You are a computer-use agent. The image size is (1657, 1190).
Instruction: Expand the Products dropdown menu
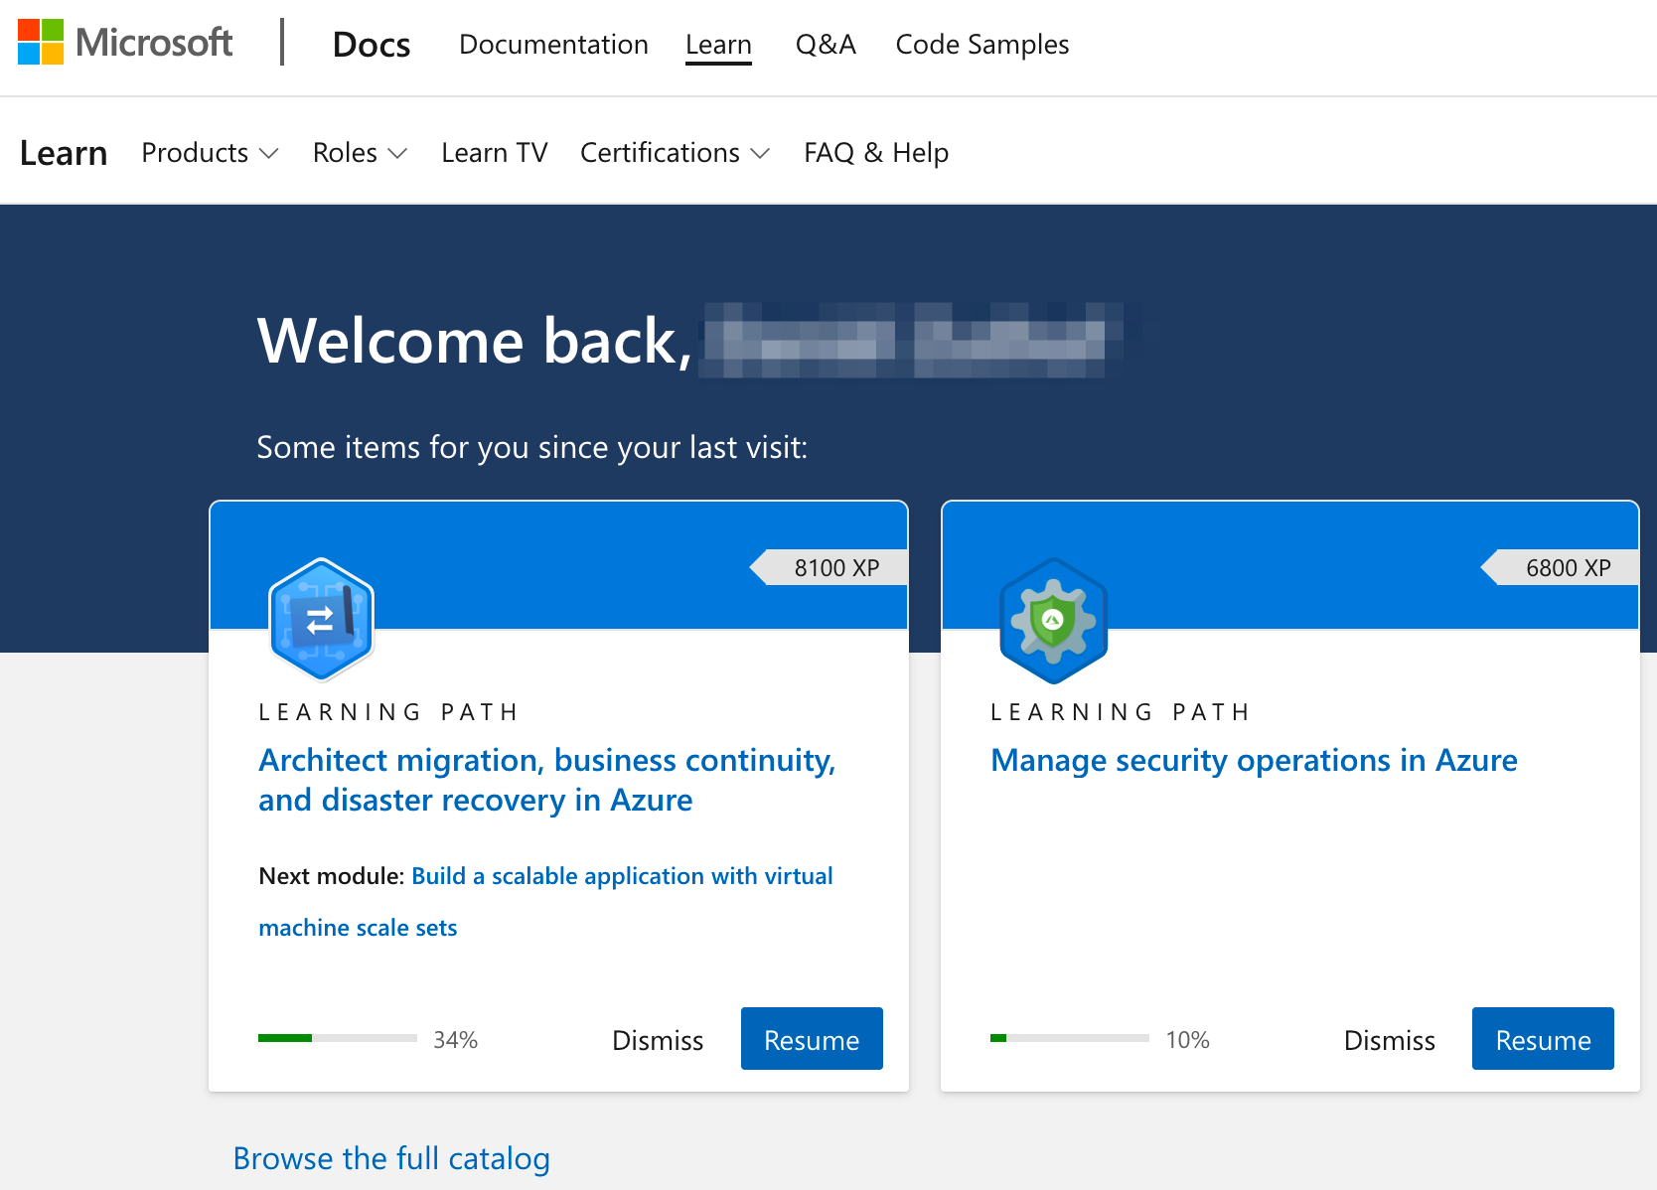point(210,153)
